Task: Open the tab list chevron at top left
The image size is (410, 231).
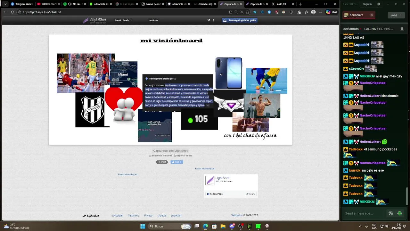Action: (5, 4)
